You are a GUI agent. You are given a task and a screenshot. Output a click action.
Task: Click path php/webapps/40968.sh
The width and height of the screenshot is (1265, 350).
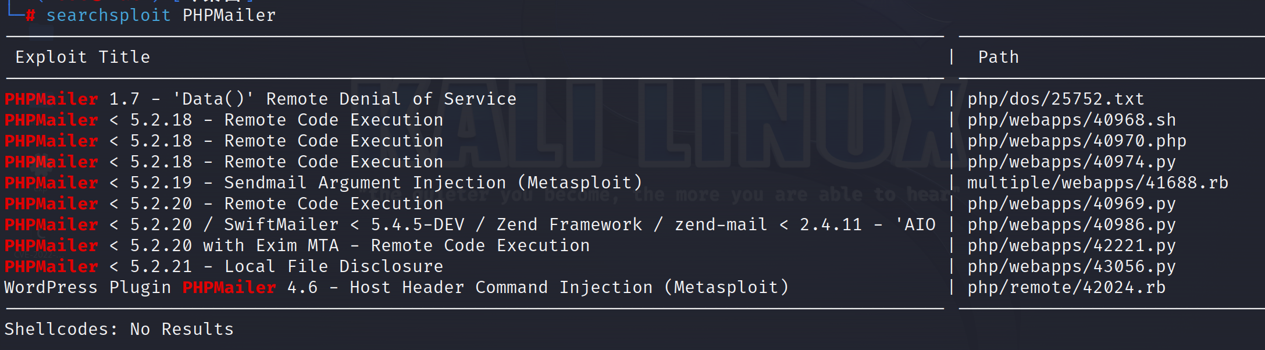click(x=1071, y=120)
